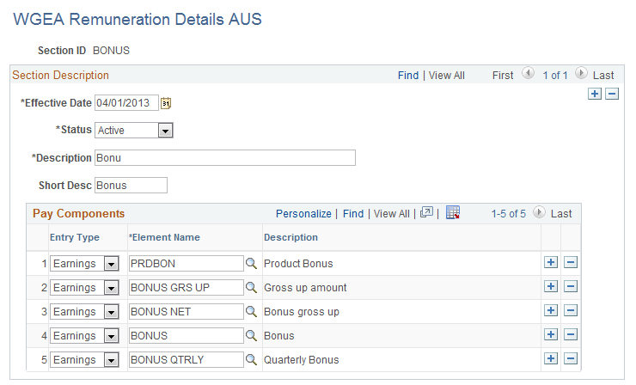Open Entry Type dropdown in row 1
The image size is (636, 385).
point(111,264)
